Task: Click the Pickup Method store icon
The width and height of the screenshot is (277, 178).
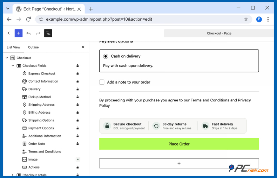Action: [x=25, y=97]
